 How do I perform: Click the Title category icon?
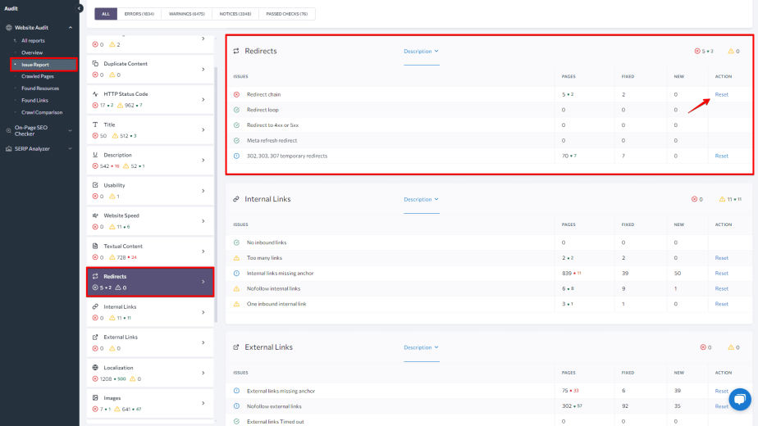pos(95,125)
